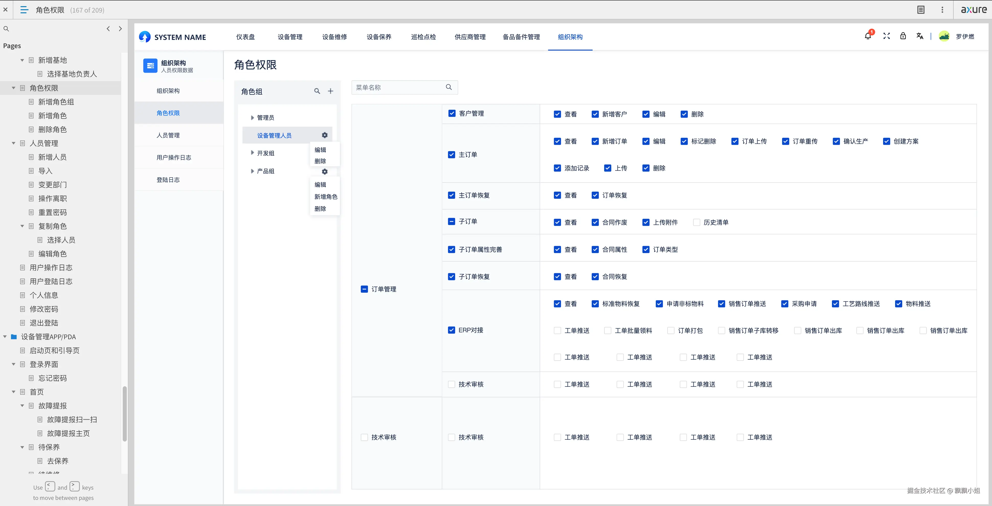Viewport: 992px width, 506px height.
Task: Switch to the 设备管理 top navigation tab
Action: (290, 37)
